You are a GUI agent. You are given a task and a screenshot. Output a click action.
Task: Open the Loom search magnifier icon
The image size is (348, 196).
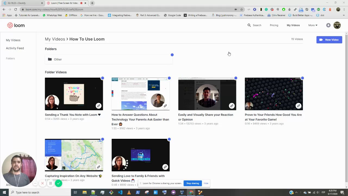[249, 25]
